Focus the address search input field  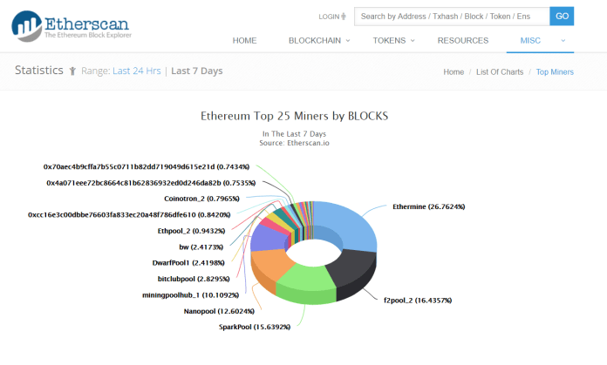tap(452, 17)
